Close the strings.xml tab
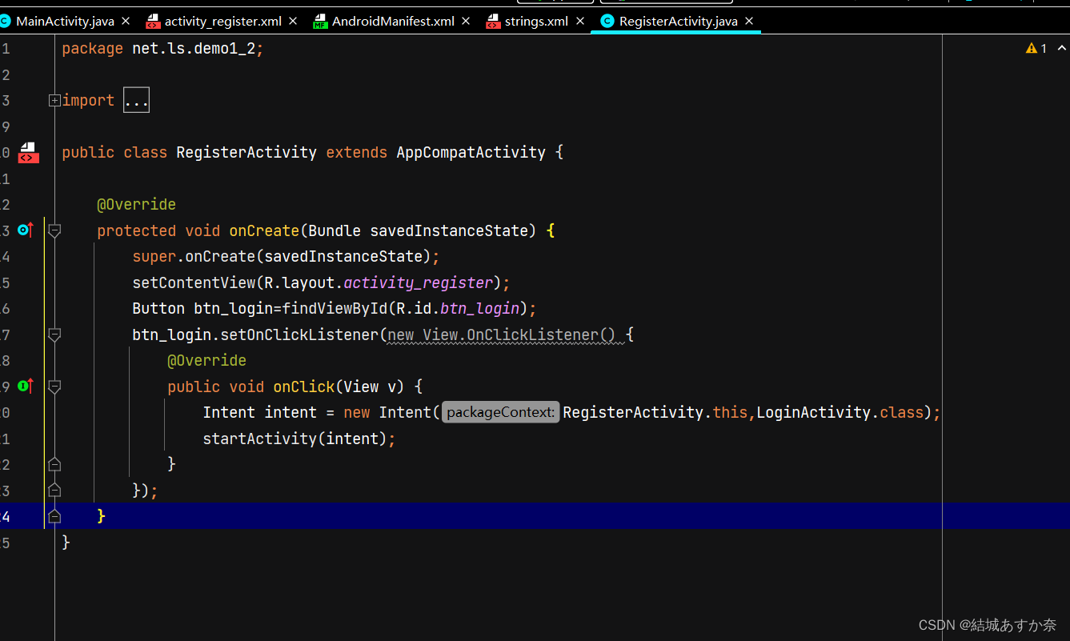The height and width of the screenshot is (641, 1070). 579,21
